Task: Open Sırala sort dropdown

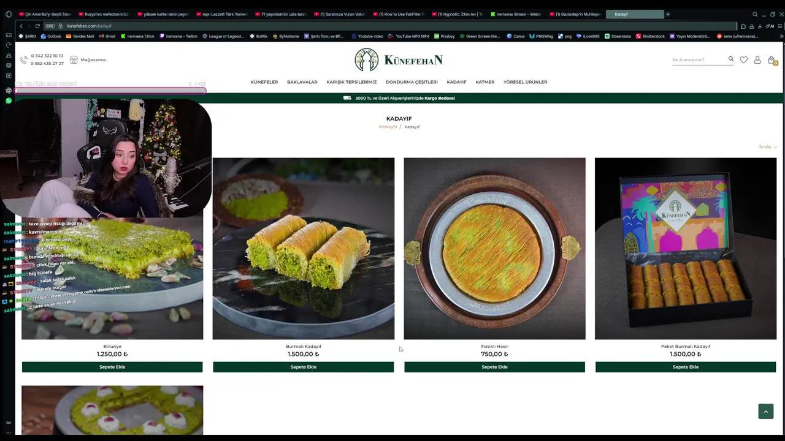Action: 768,147
